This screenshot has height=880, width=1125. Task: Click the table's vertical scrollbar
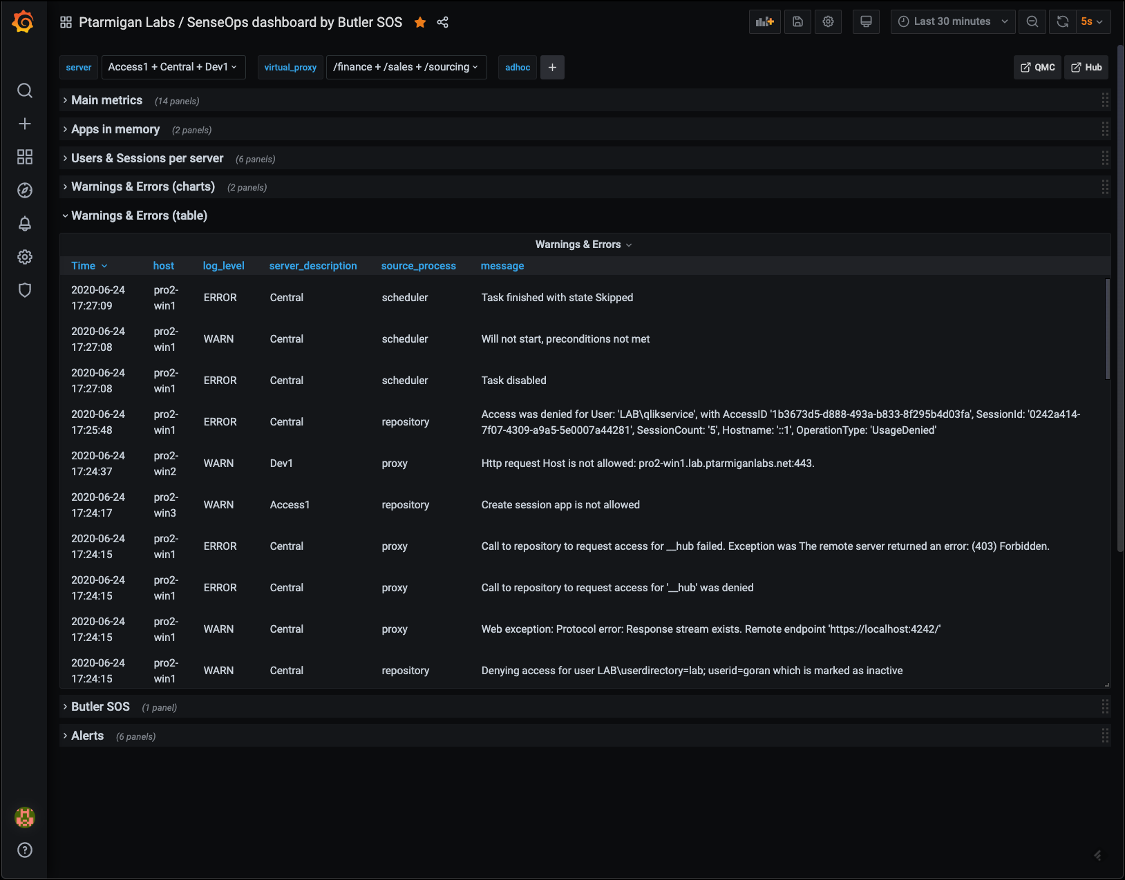[x=1107, y=329]
